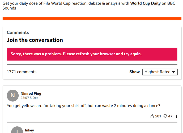Click the 23:07 5 Dec timestamp

click(29, 98)
